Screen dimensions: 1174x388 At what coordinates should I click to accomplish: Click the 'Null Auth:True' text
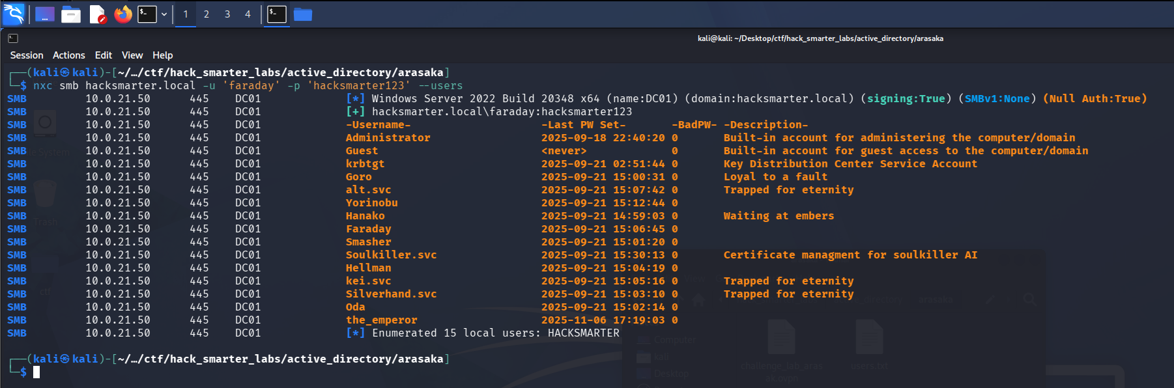pos(1095,98)
